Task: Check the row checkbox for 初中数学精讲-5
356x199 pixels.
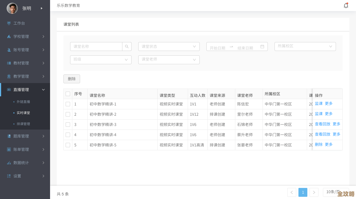Action: [68, 145]
